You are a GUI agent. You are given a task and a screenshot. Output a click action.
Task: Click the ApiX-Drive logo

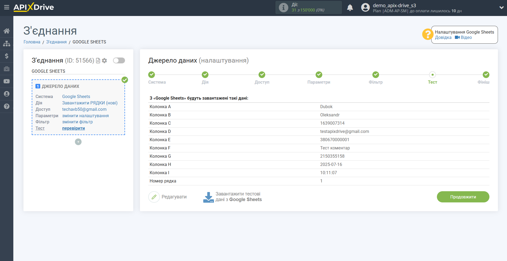pos(34,7)
